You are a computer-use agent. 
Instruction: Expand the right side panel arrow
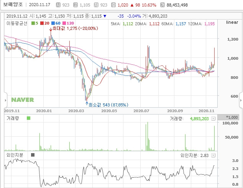[241, 100]
